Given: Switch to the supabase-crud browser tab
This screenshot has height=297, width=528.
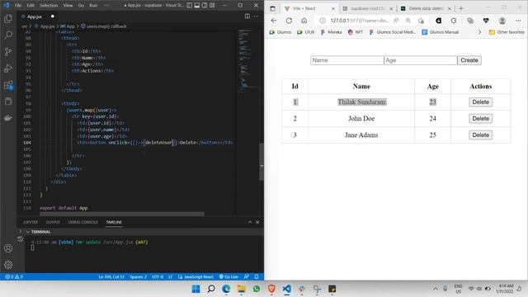Looking at the screenshot, I should 367,8.
